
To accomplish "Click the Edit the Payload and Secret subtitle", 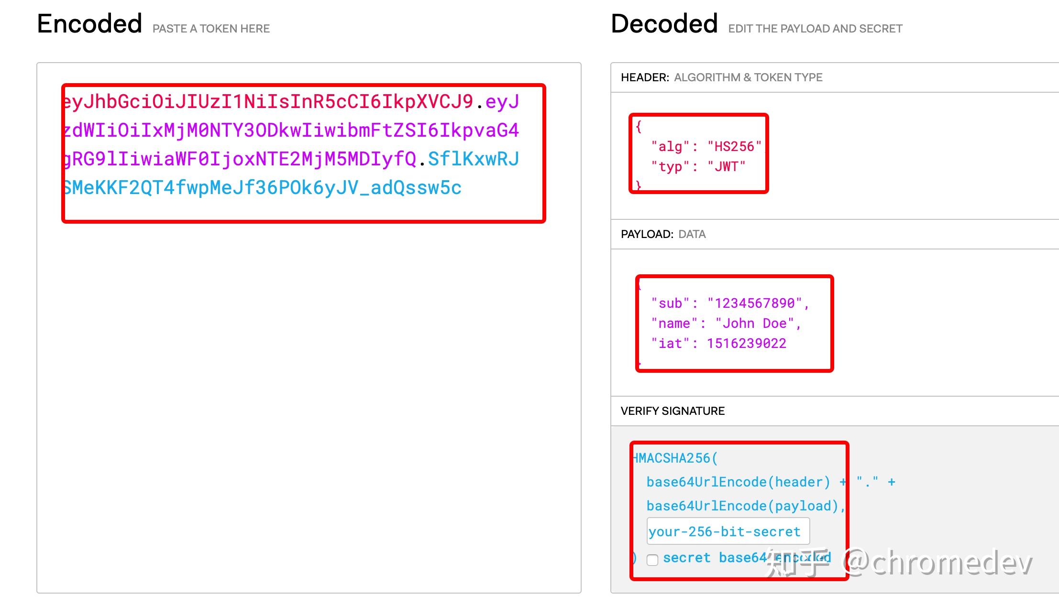I will point(815,29).
